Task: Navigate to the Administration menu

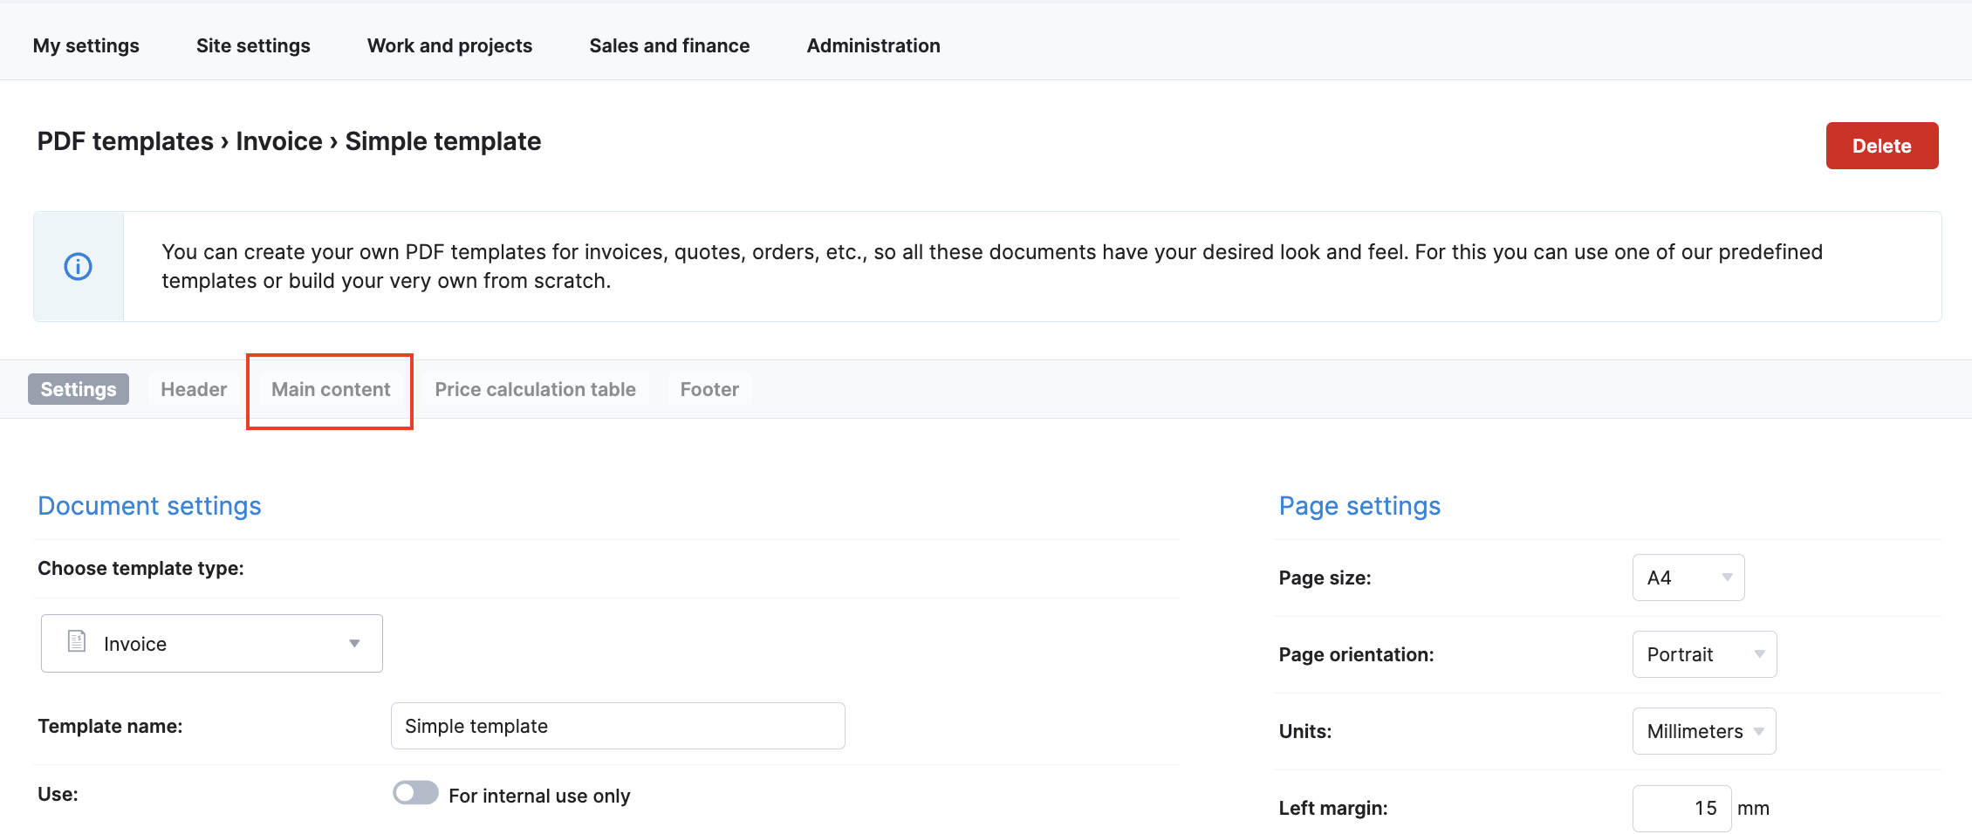Action: (873, 45)
